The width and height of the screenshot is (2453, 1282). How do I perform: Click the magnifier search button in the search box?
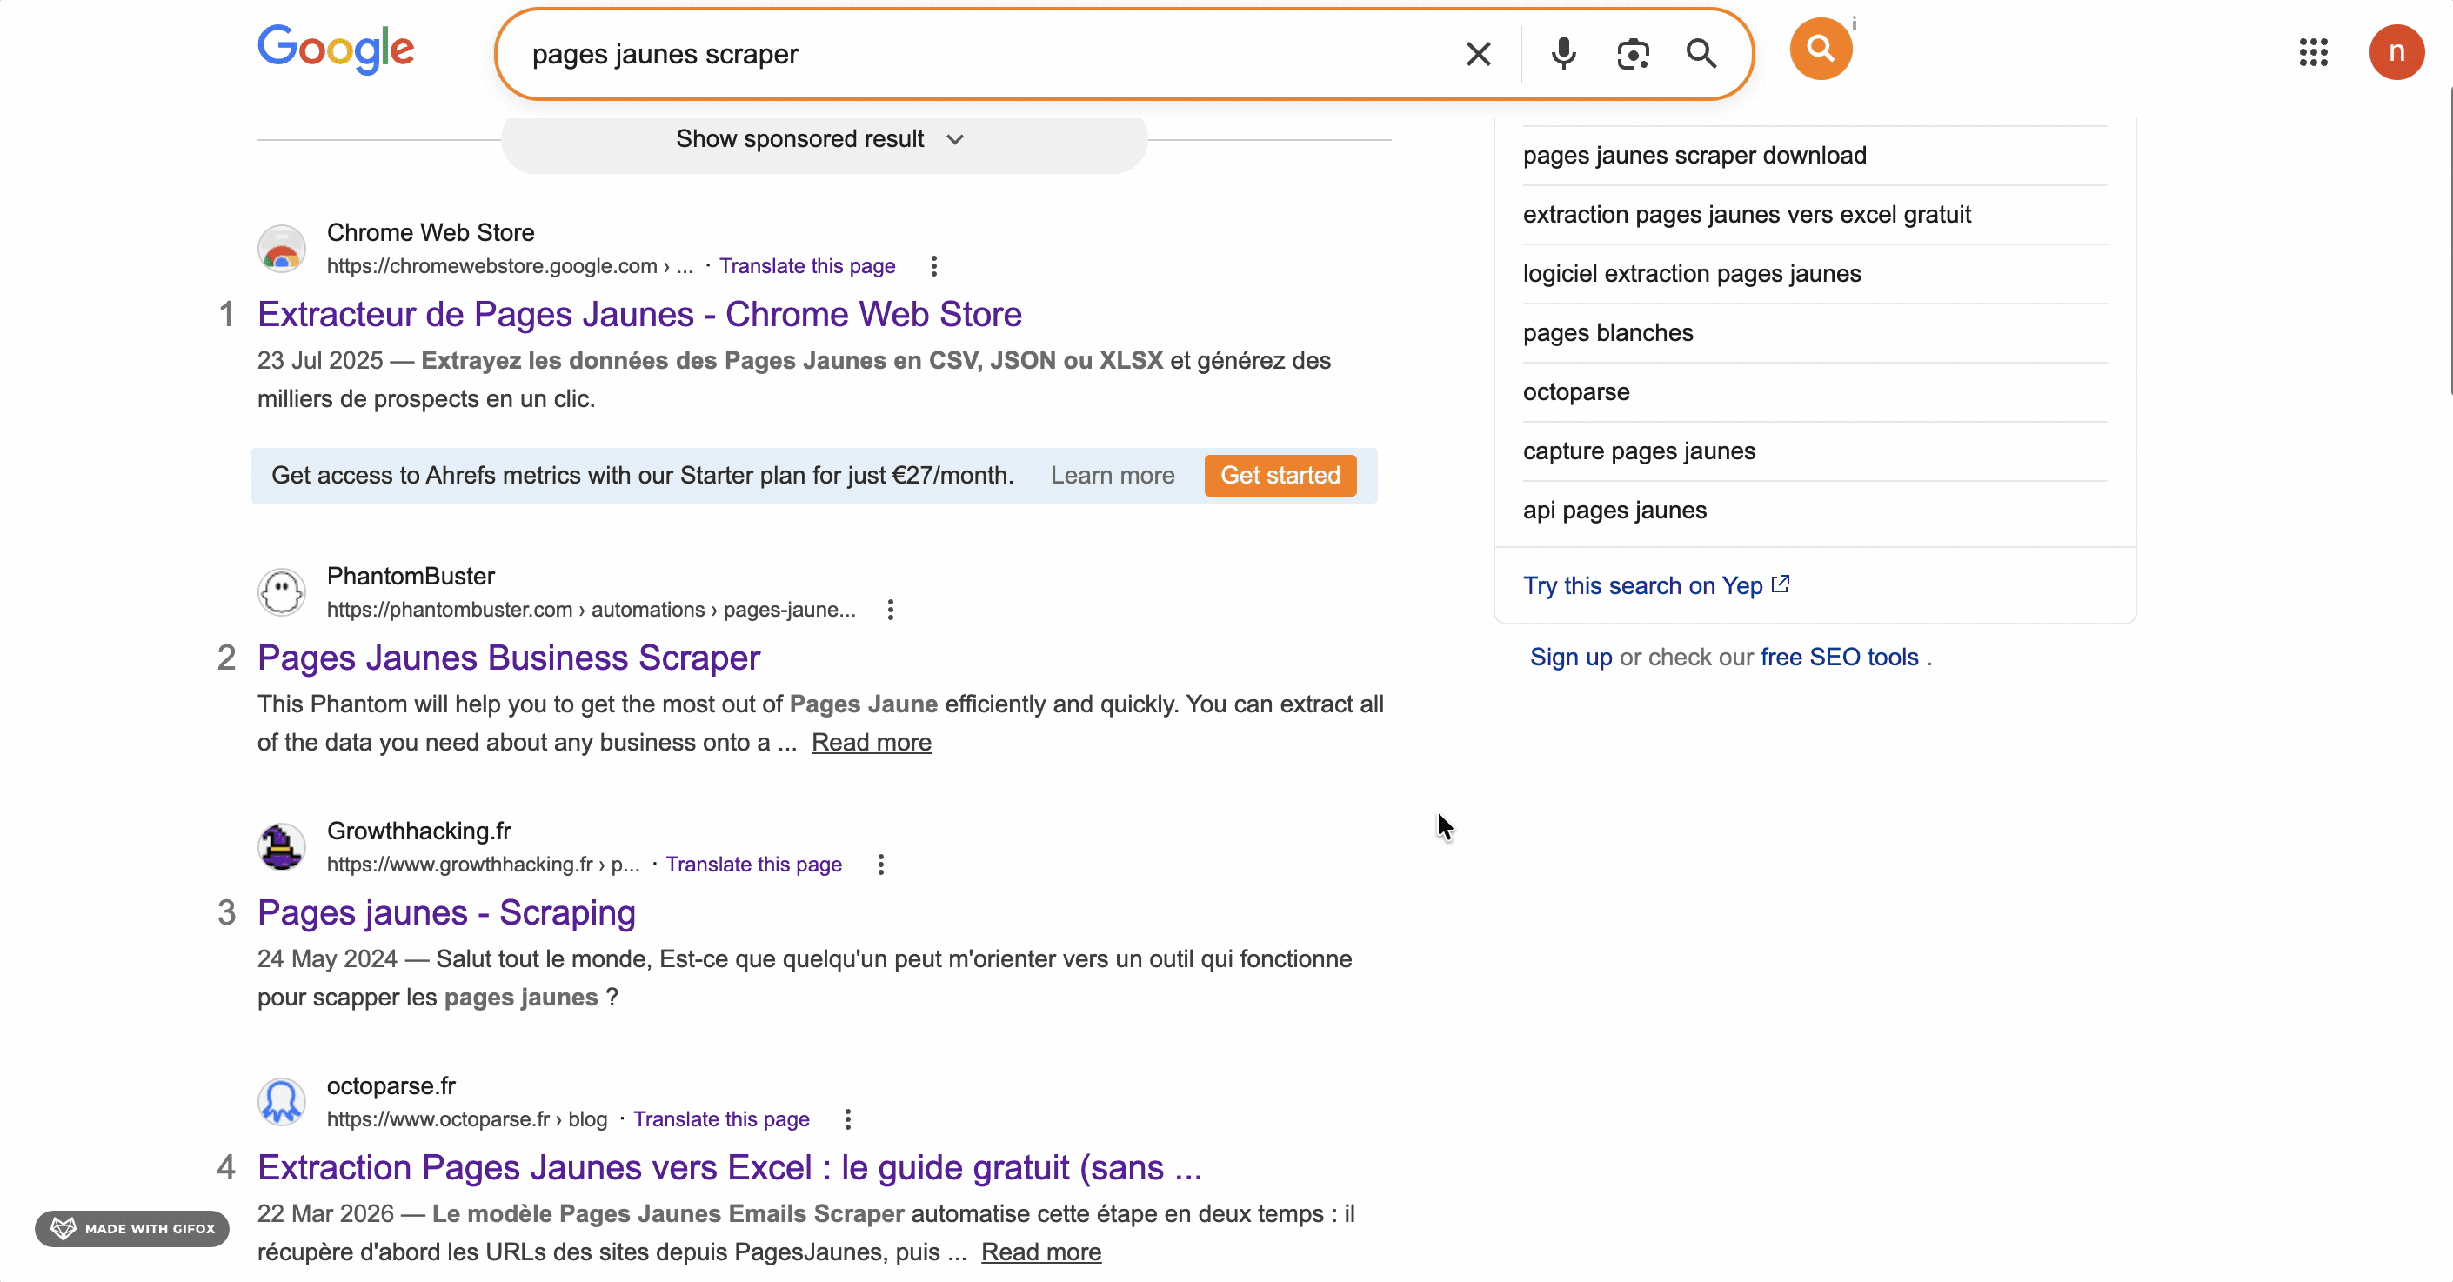point(1701,54)
